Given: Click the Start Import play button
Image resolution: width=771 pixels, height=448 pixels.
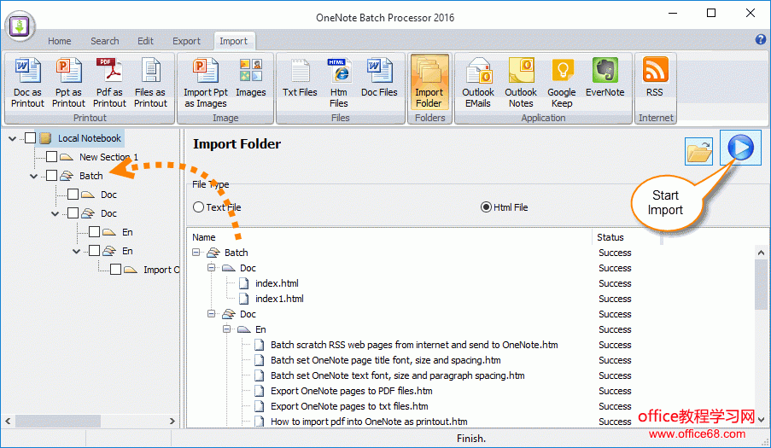Looking at the screenshot, I should click(740, 148).
